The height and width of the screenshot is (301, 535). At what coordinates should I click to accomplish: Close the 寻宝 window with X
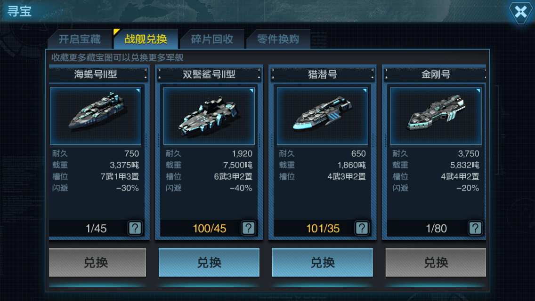pos(521,12)
